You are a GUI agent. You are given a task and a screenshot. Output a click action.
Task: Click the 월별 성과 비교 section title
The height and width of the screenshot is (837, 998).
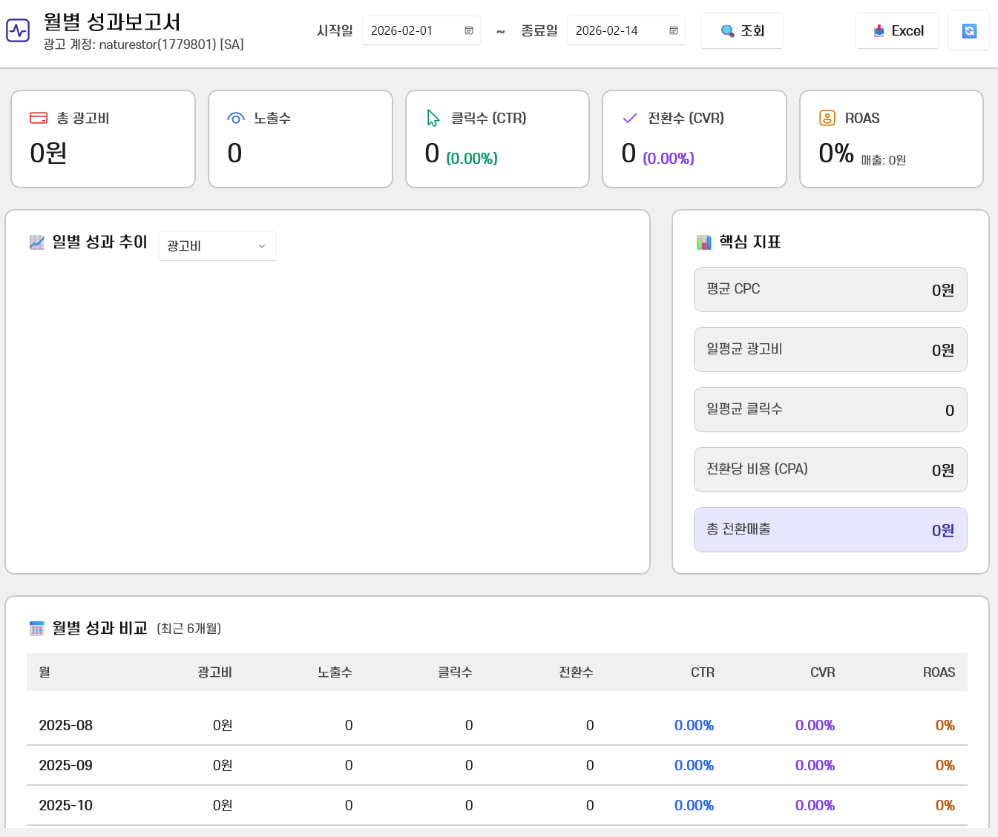click(x=99, y=627)
